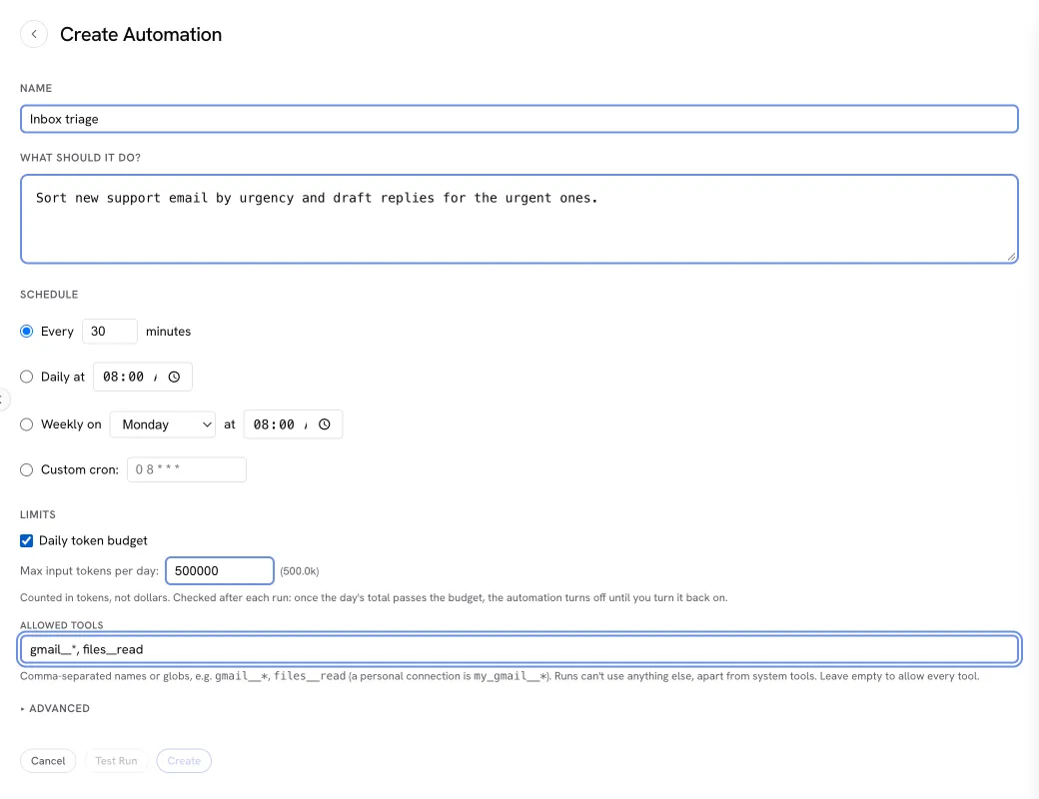
Task: Click the ALLOWED TOOLS section label
Action: pos(62,625)
